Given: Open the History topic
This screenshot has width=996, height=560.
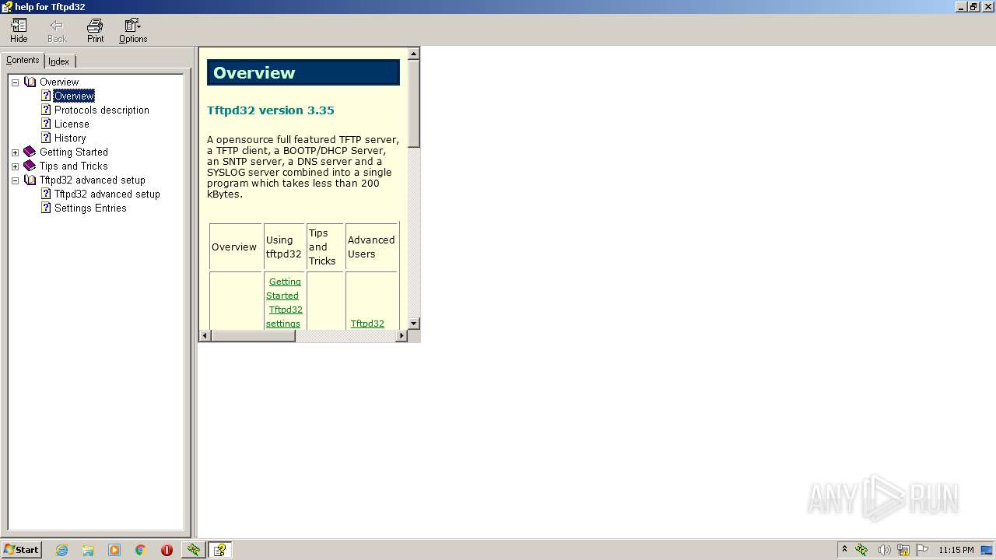Looking at the screenshot, I should (x=70, y=138).
